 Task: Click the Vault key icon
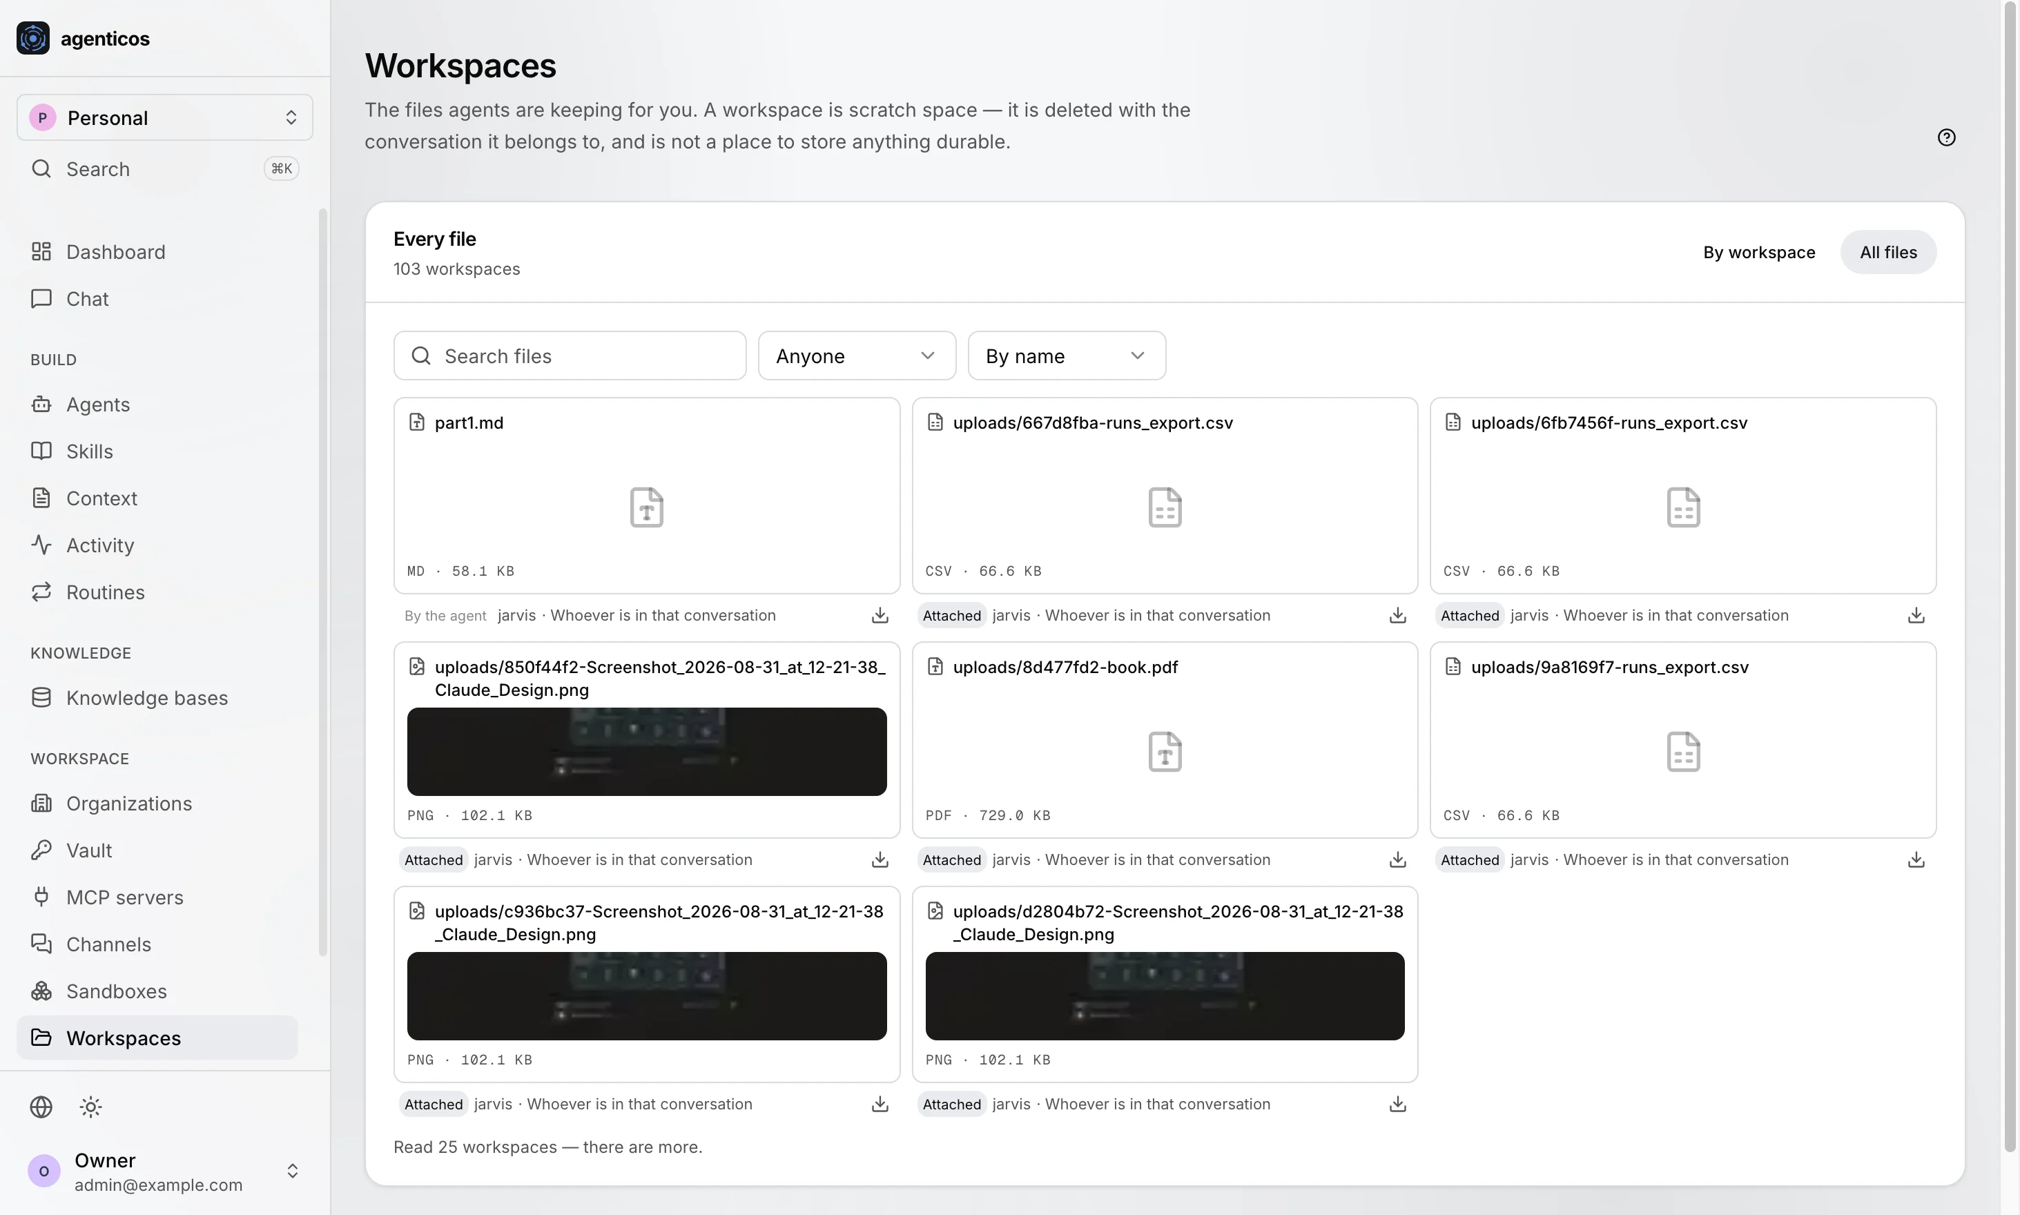click(x=41, y=850)
